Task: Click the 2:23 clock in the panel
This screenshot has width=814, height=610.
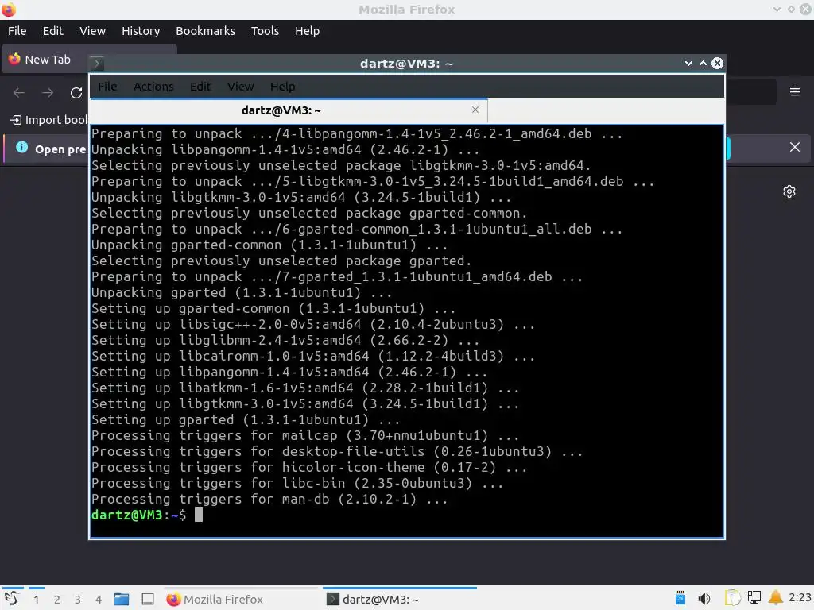Action: [x=800, y=597]
